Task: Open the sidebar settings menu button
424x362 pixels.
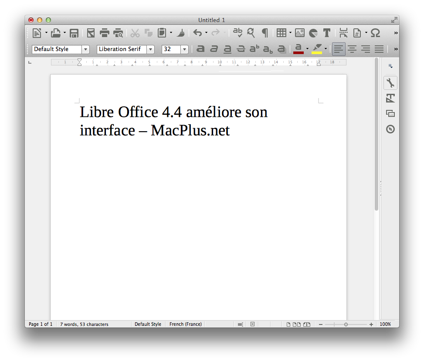Action: tap(390, 66)
